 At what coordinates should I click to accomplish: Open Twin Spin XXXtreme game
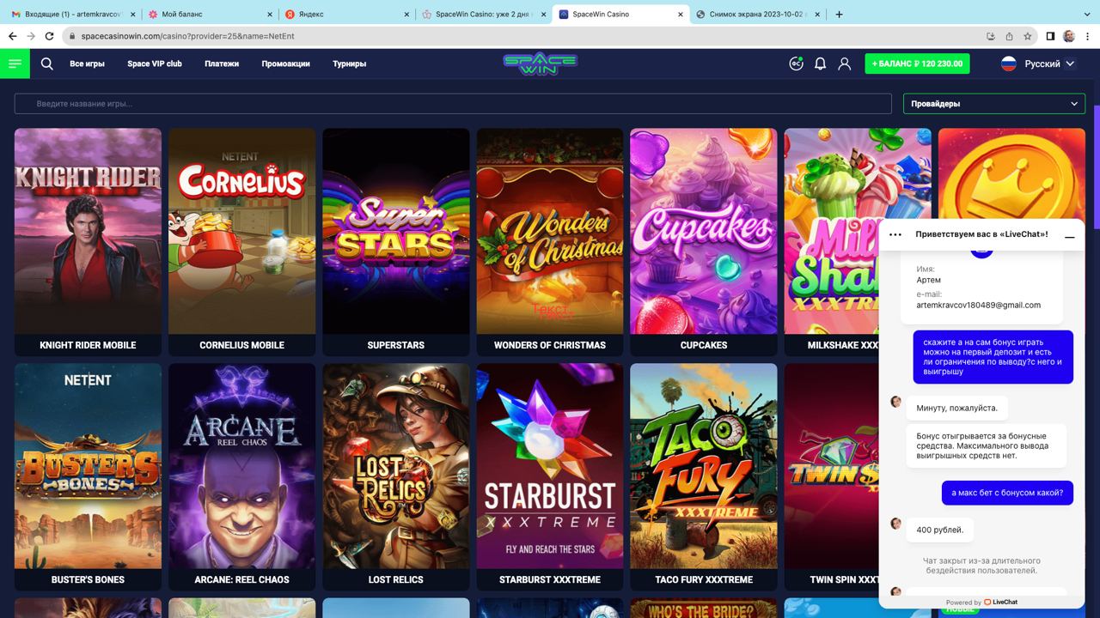831,476
